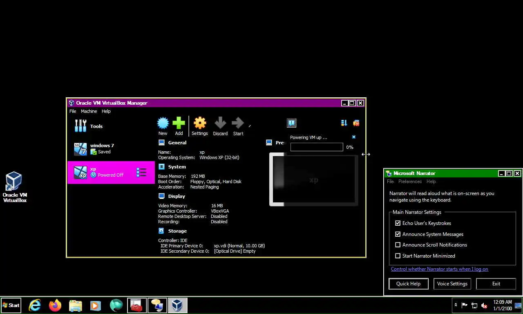
Task: Toggle Echo User's Keystrokes checkbox
Action: (398, 223)
